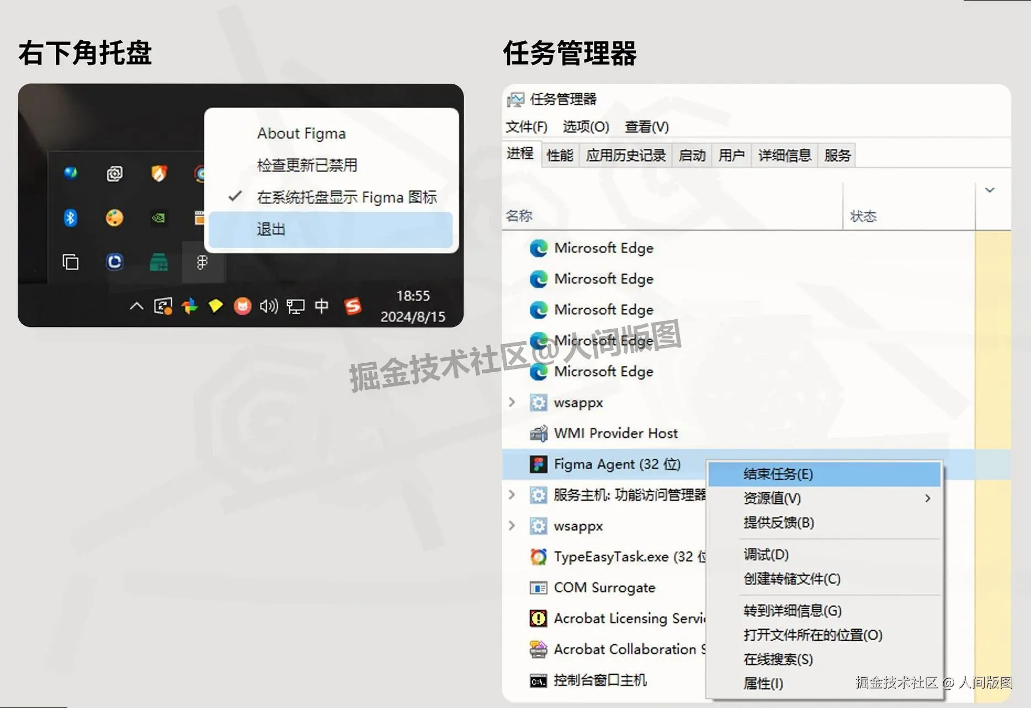The width and height of the screenshot is (1031, 708).
Task: Select 调试(D) in context menu
Action: (825, 555)
